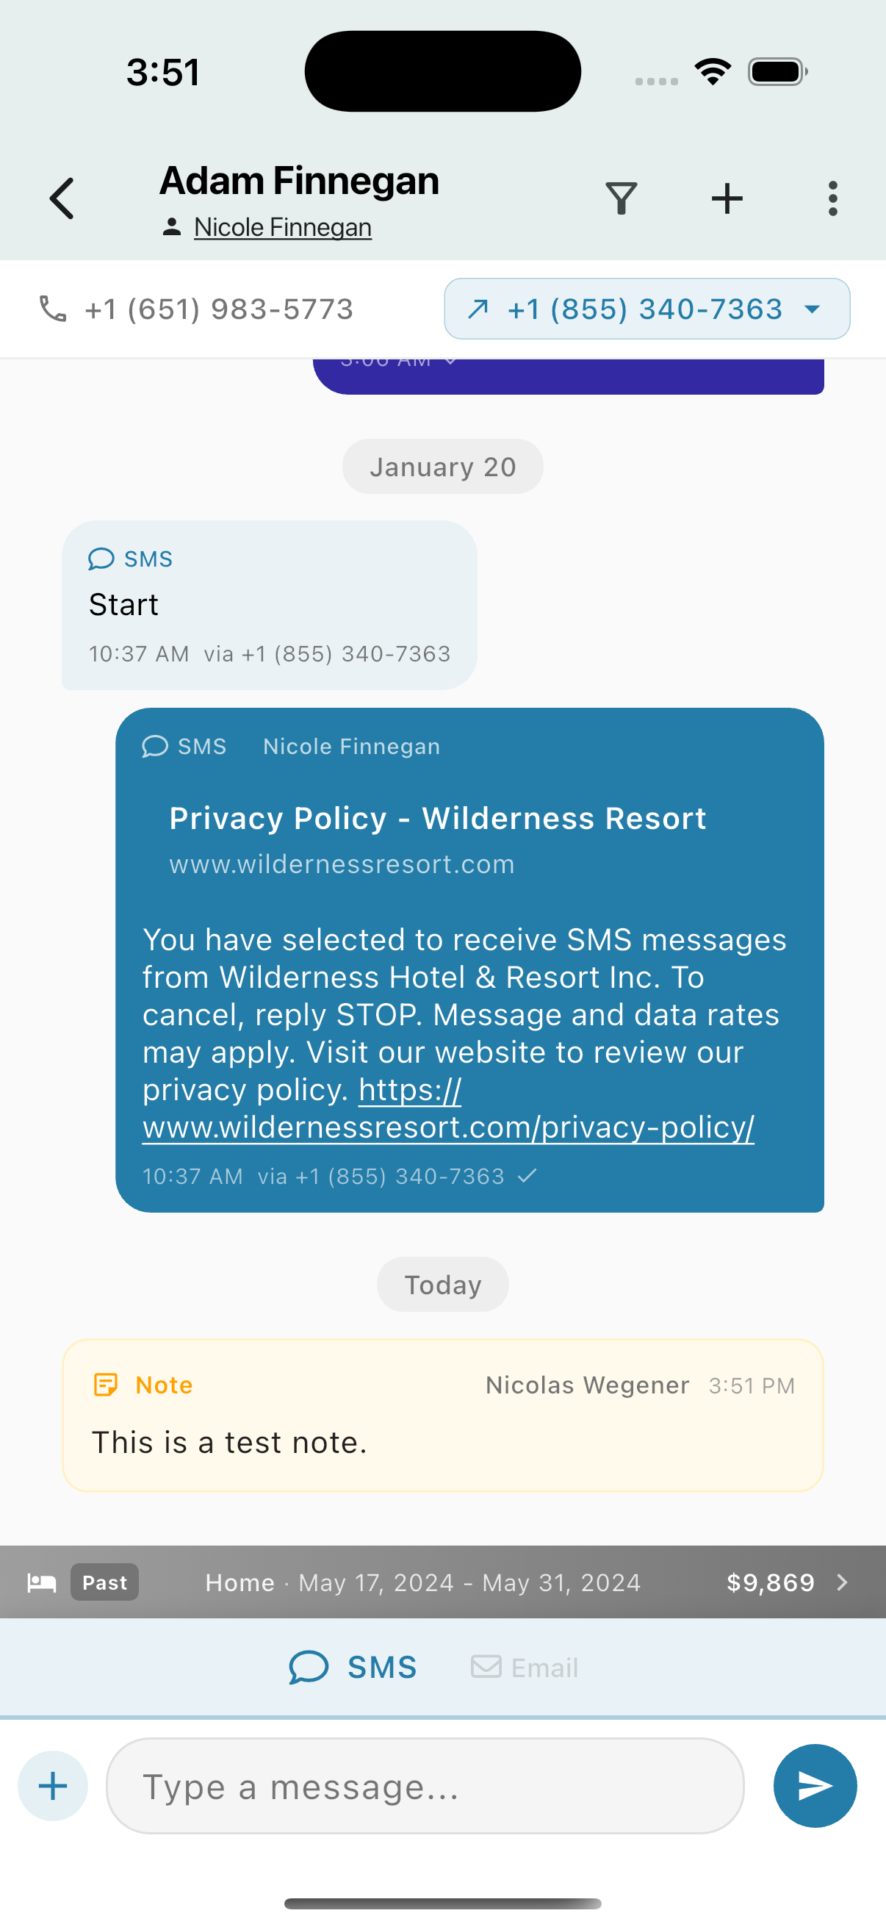This screenshot has height=1927, width=886.
Task: Expand the outgoing number +1 (855) 340-7363 dropdown
Action: pyautogui.click(x=647, y=309)
